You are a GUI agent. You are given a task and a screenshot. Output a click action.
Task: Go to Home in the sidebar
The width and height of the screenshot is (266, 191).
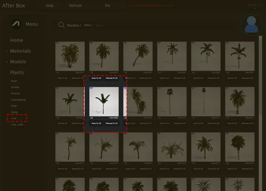(x=17, y=40)
